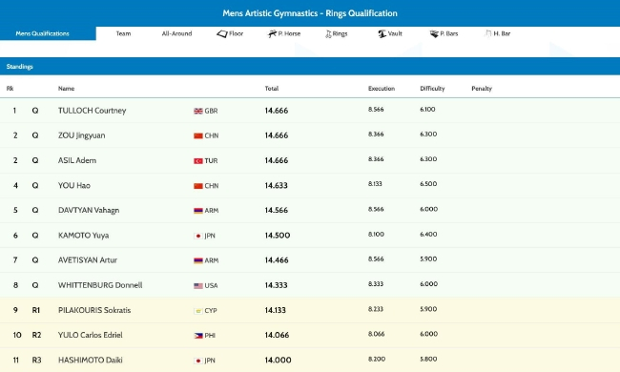Click the 14.633 total for YOU Hao

point(276,185)
